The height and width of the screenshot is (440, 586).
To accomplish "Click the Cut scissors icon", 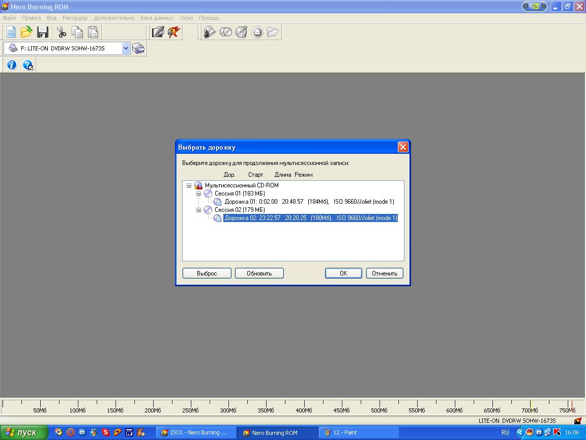I will pyautogui.click(x=61, y=32).
